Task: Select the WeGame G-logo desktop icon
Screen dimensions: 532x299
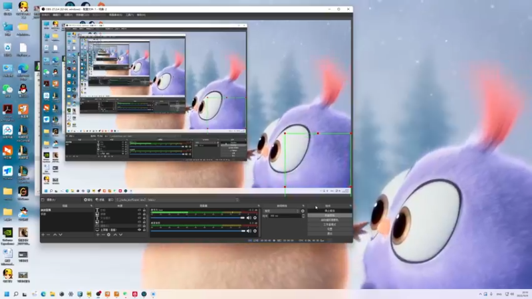Action: (23, 193)
